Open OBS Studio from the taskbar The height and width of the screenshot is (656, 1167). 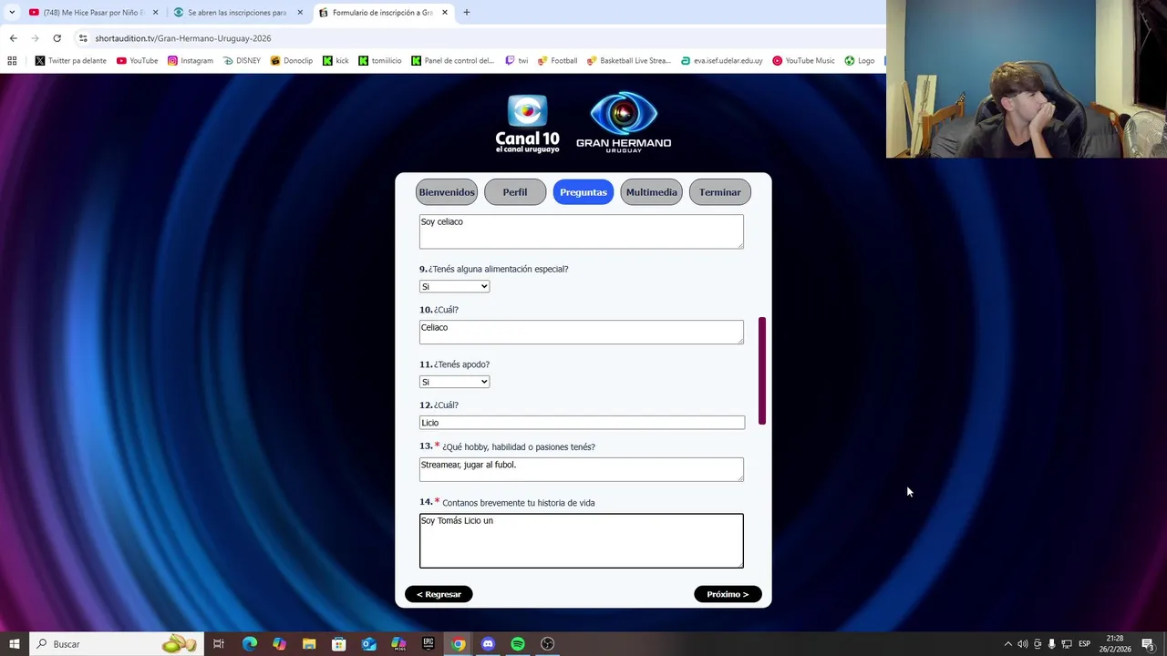click(x=547, y=644)
